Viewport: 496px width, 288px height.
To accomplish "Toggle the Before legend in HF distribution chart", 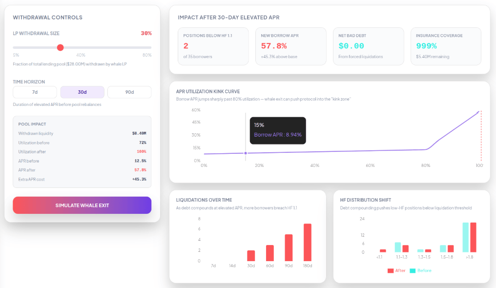I will pyautogui.click(x=420, y=270).
